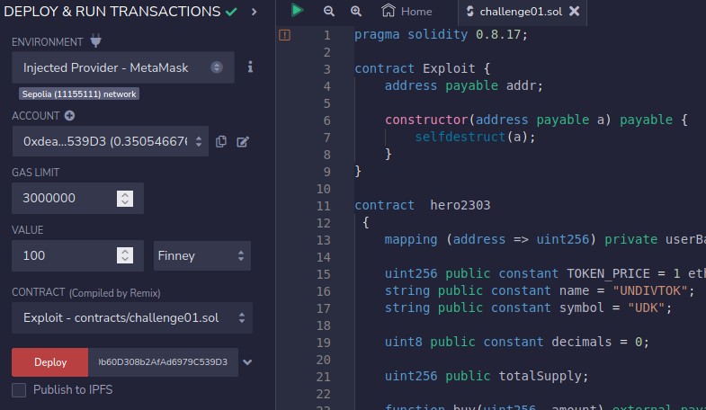
Task: Zoom in the editor font
Action: point(356,12)
